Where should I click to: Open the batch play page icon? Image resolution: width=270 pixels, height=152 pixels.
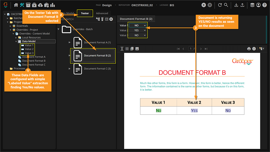(34, 5)
